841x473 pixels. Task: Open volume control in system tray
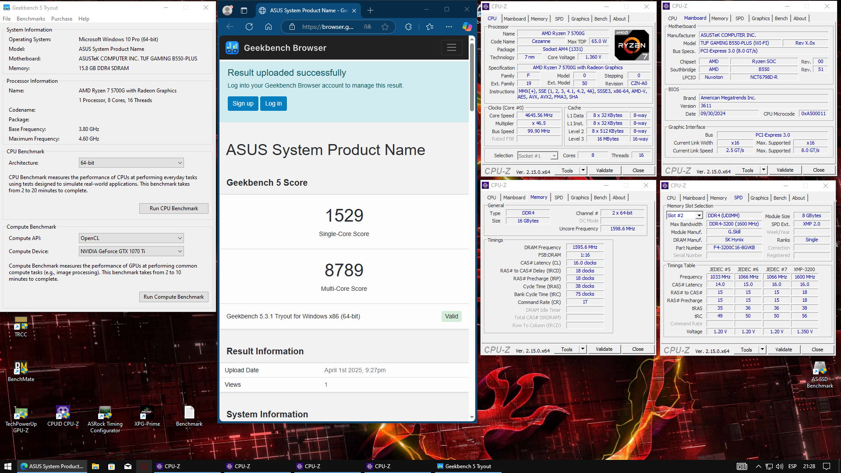pyautogui.click(x=779, y=466)
